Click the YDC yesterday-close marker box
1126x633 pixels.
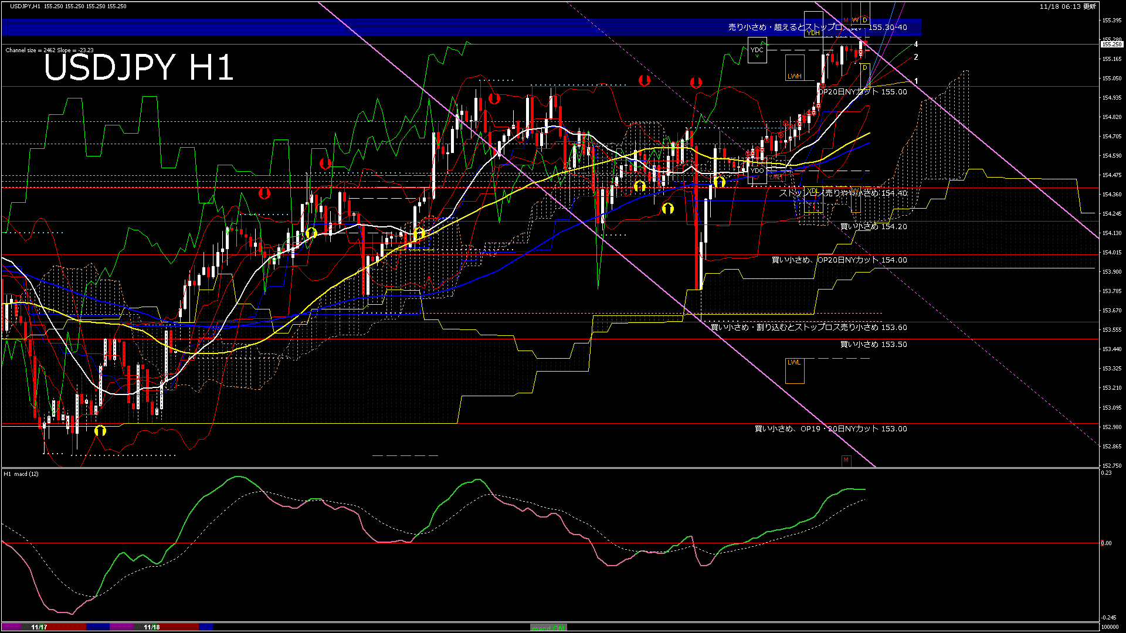[757, 50]
